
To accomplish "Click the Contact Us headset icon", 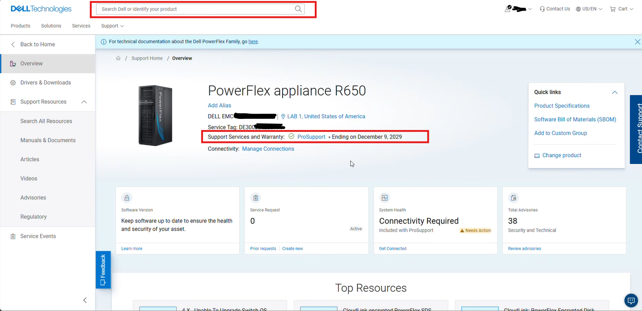I will coord(542,9).
